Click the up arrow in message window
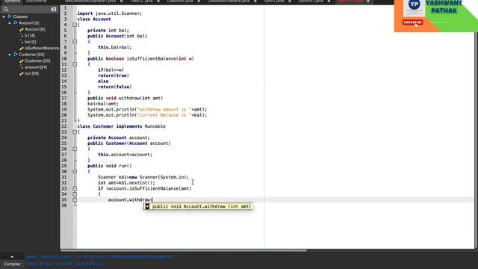The height and width of the screenshot is (269, 478). coord(12,257)
